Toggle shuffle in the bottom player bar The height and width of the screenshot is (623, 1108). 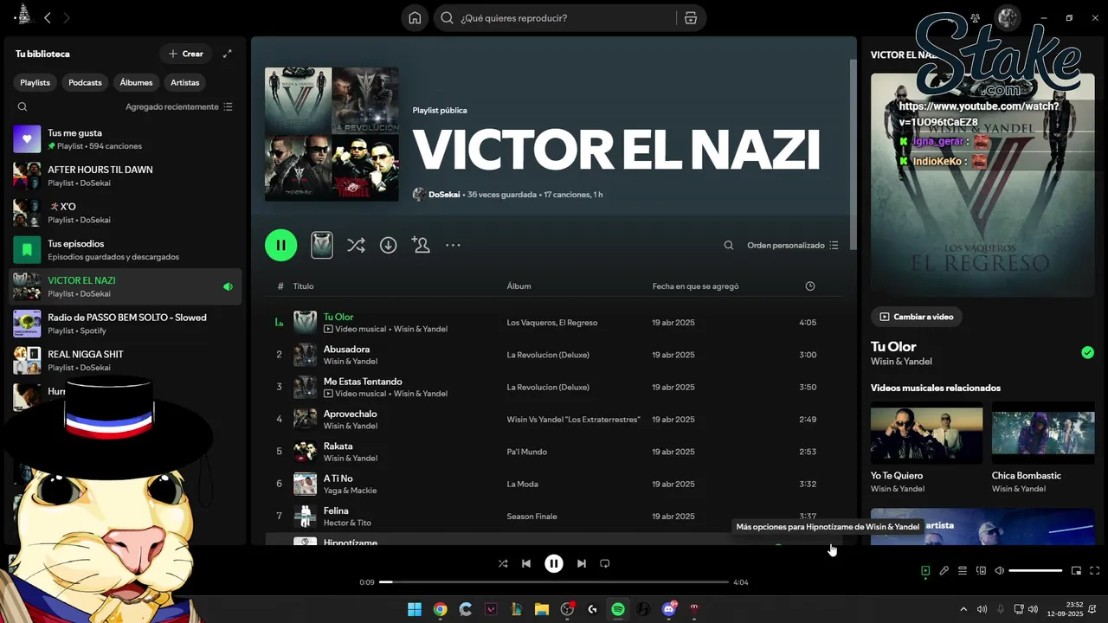tap(503, 563)
